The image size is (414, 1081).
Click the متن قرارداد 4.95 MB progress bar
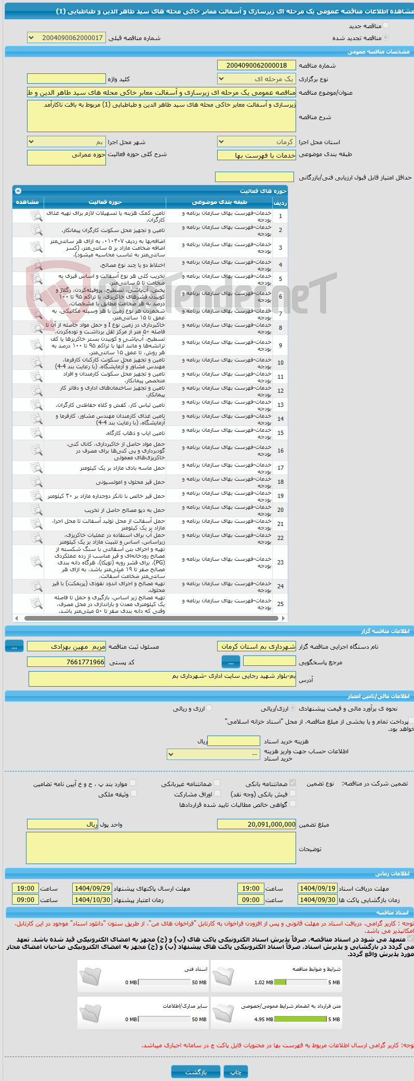[x=301, y=1019]
